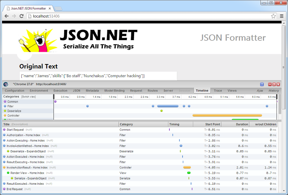Select the Metadata tab
288x195 pixels.
coord(92,91)
